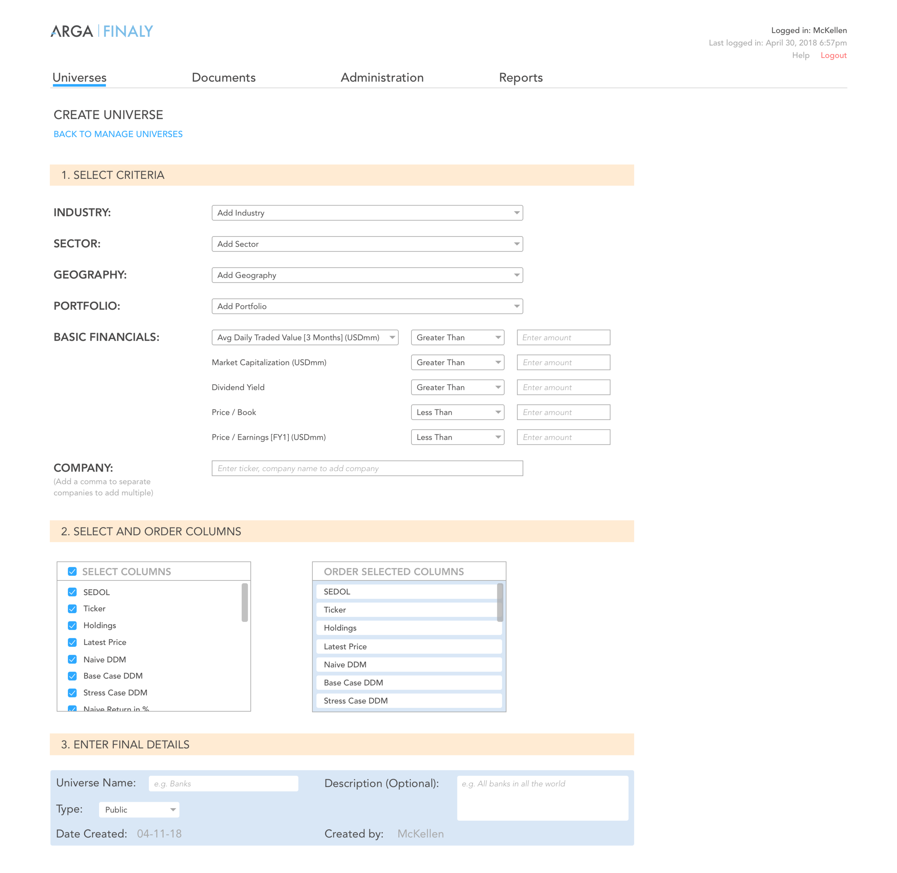Click the Universe Name input field
The height and width of the screenshot is (873, 897).
point(223,784)
